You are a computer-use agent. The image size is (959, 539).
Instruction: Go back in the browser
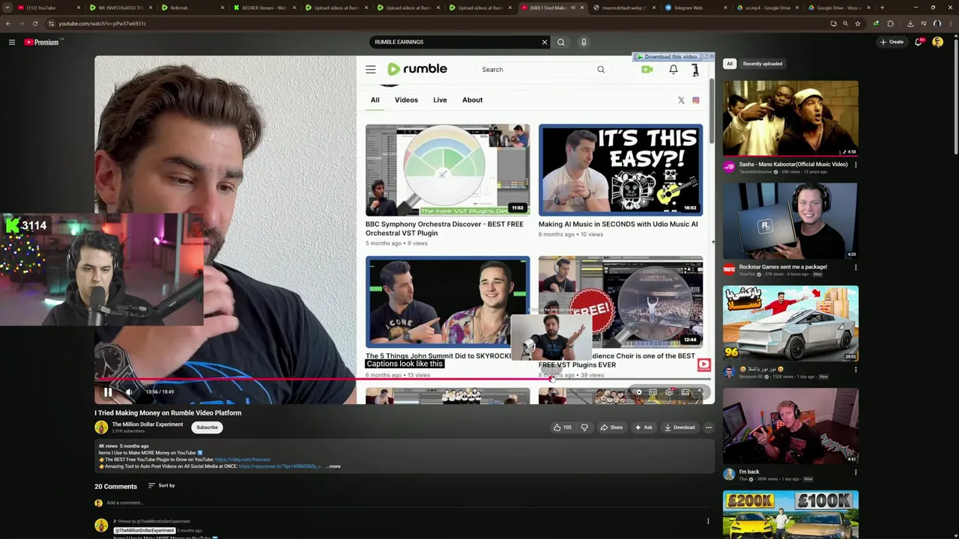[x=7, y=23]
